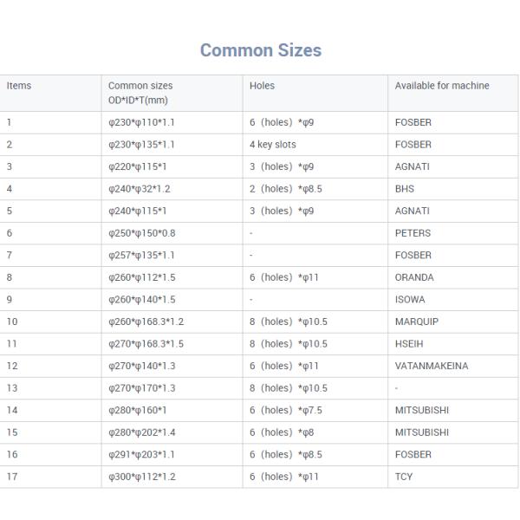This screenshot has width=520, height=520.
Task: Select the φ230*φ110*1.1 size cell
Action: pos(141,123)
